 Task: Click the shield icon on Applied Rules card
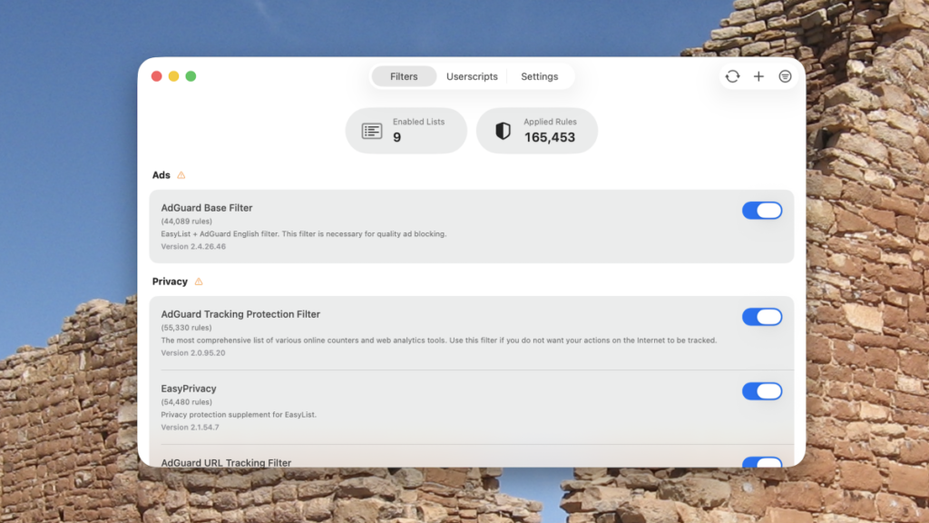pyautogui.click(x=501, y=130)
